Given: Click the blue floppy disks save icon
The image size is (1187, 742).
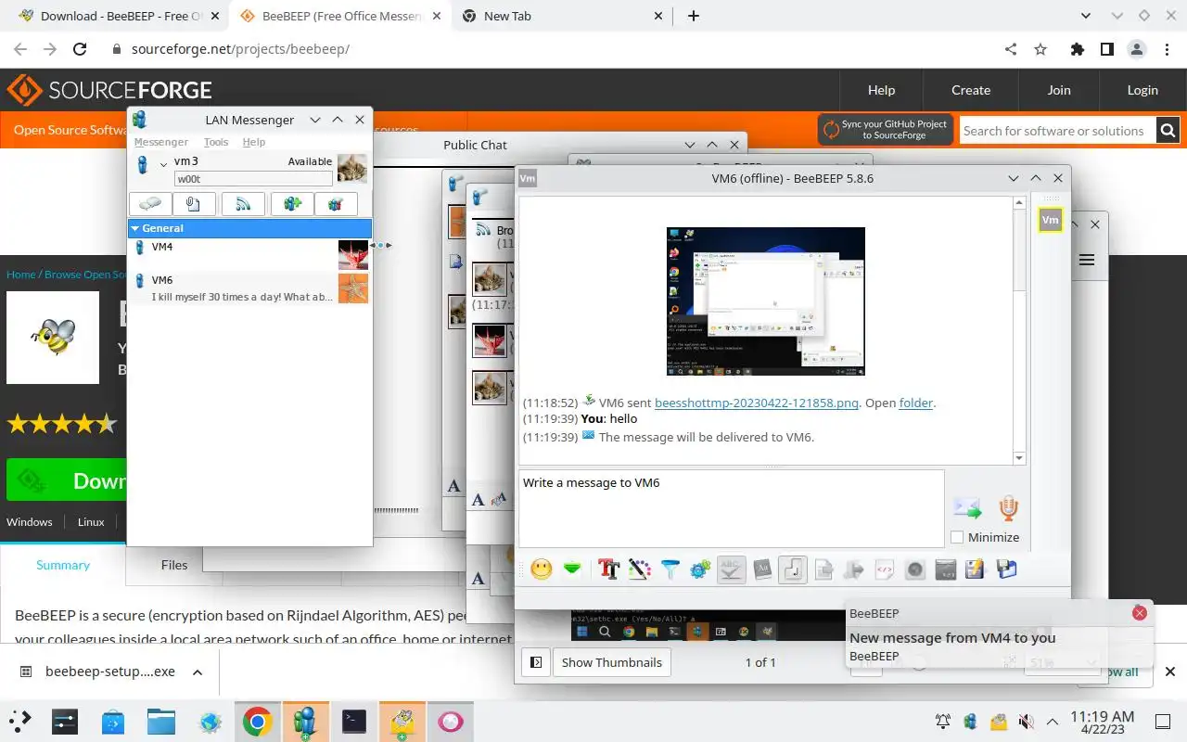Looking at the screenshot, I should pyautogui.click(x=1006, y=569).
